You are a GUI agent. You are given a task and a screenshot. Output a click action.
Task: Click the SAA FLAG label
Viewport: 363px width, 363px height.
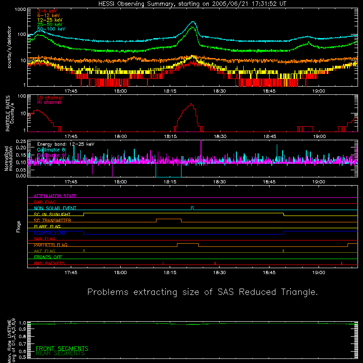[x=44, y=239]
